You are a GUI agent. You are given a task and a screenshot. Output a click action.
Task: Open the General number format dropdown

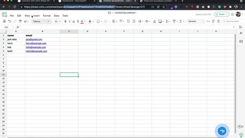(x=196, y=21)
